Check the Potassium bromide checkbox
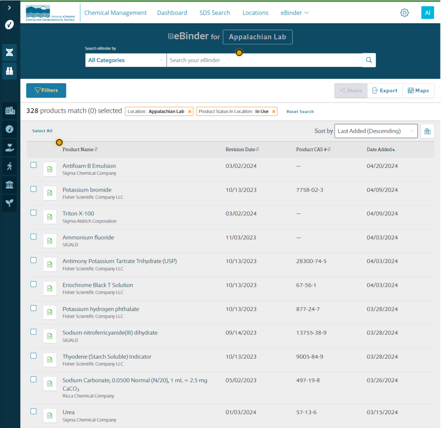The image size is (441, 428). point(34,189)
